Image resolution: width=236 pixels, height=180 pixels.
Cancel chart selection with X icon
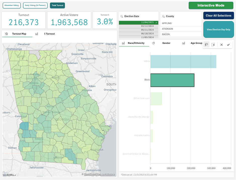(x=221, y=45)
